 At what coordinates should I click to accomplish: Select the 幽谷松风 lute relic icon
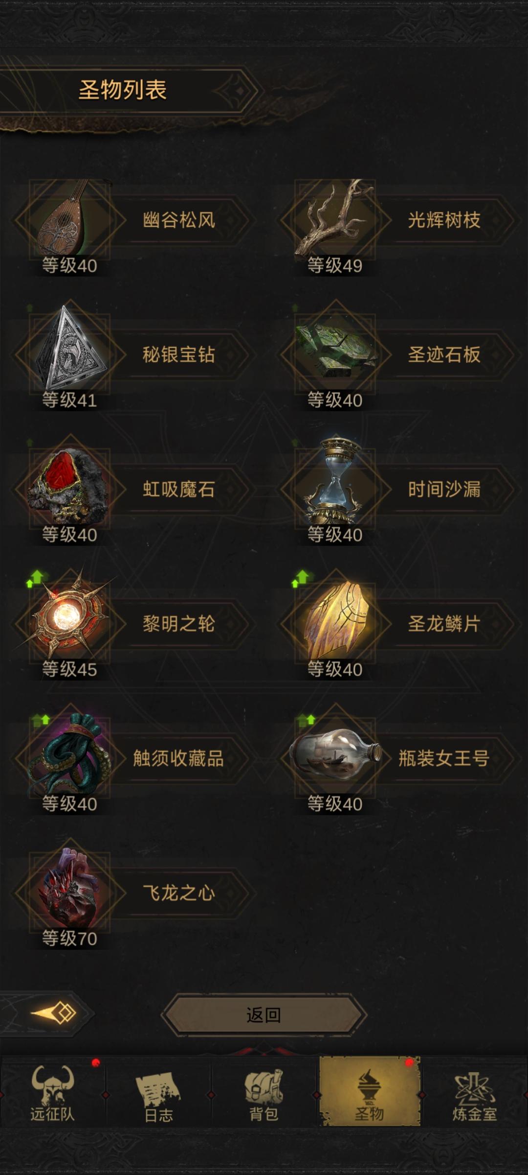click(70, 219)
